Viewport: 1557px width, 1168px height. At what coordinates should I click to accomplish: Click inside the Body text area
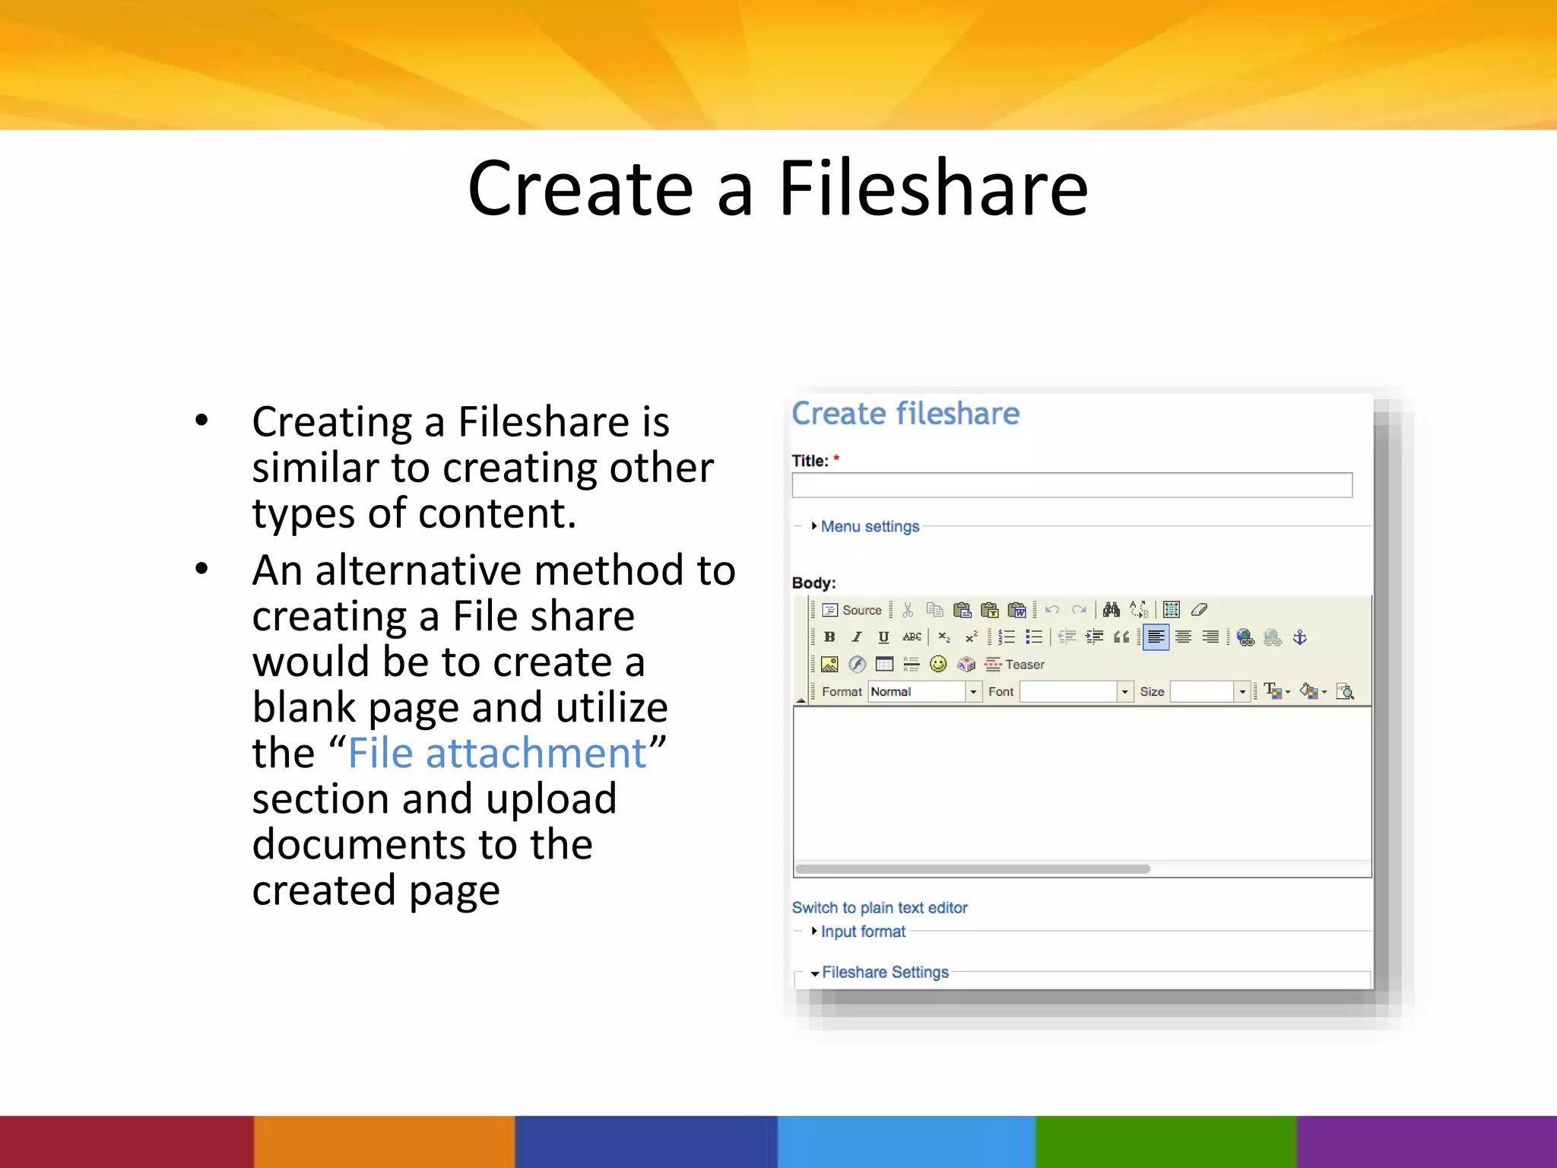(1082, 783)
